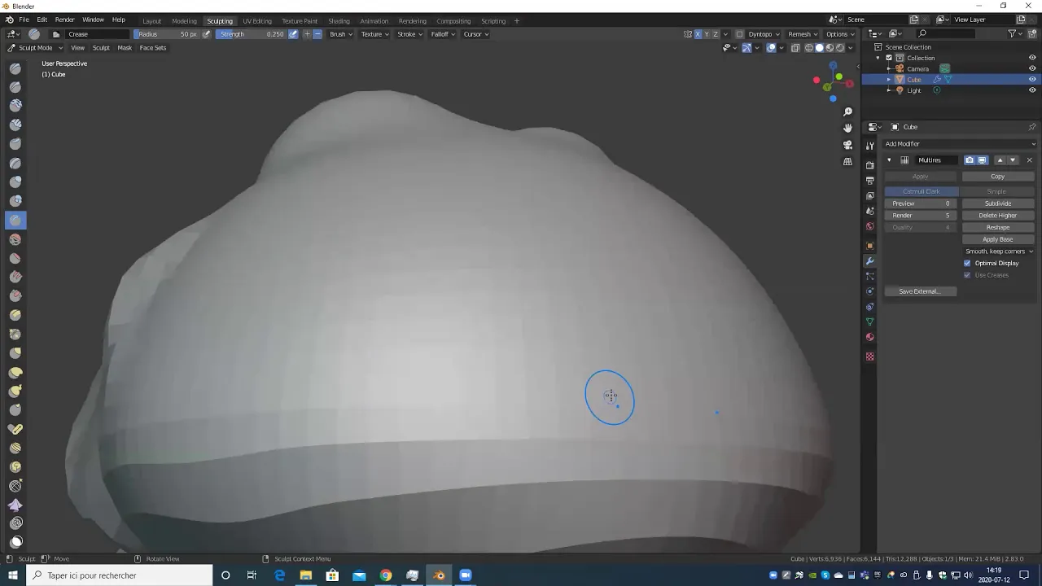Hide the Camera in outliner
The height and width of the screenshot is (586, 1042).
click(1032, 68)
